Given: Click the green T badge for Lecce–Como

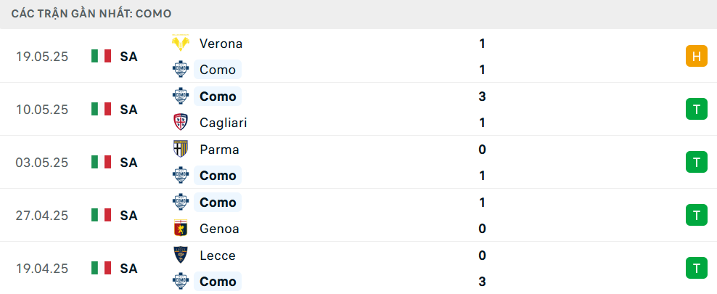Looking at the screenshot, I should (x=697, y=268).
